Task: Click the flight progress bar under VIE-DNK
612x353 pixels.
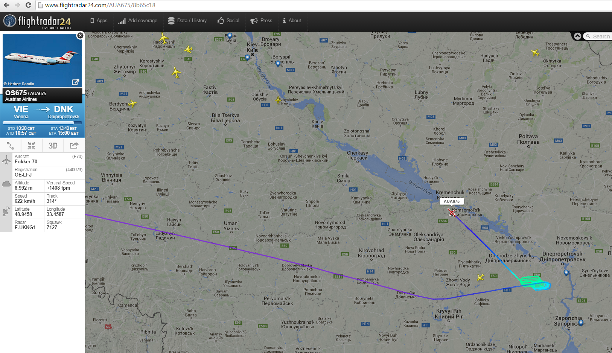Action: click(42, 123)
